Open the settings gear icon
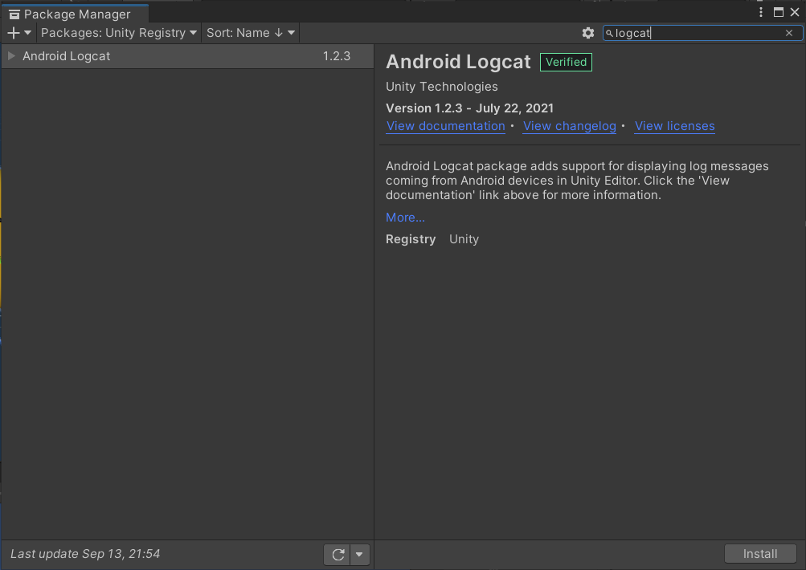This screenshot has height=570, width=806. coord(588,33)
